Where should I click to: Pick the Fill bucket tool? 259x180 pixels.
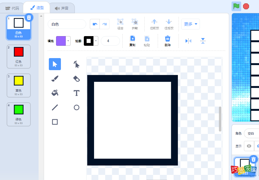55,93
